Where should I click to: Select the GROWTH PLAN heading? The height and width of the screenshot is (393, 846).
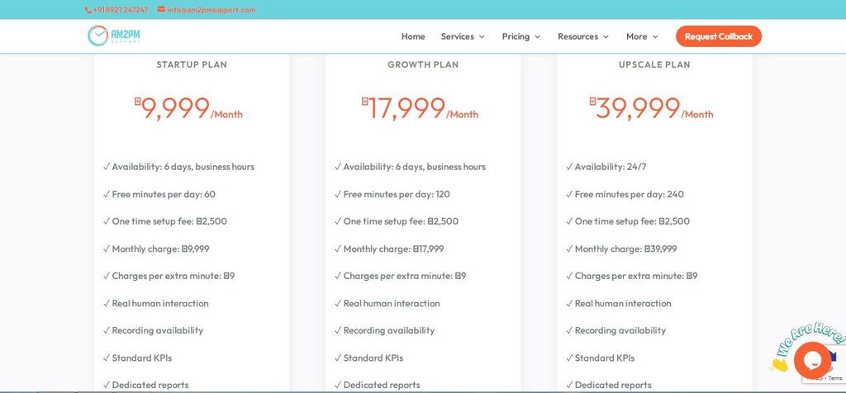click(423, 64)
